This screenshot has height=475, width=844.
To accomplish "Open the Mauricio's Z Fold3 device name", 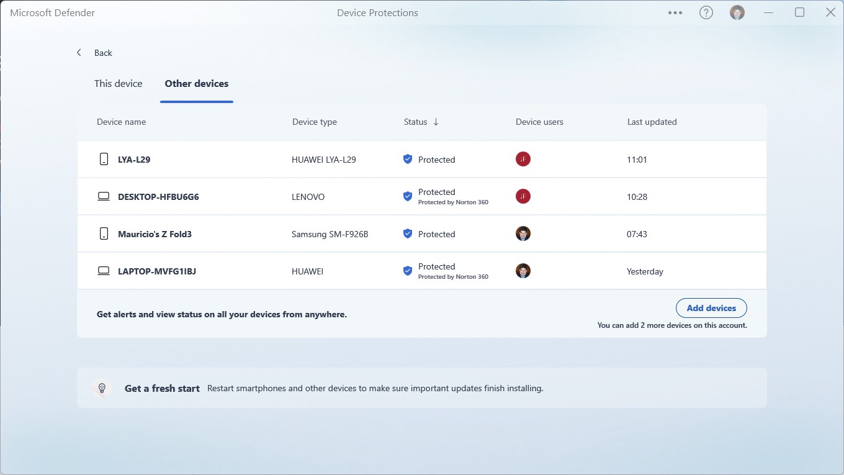I will 155,234.
